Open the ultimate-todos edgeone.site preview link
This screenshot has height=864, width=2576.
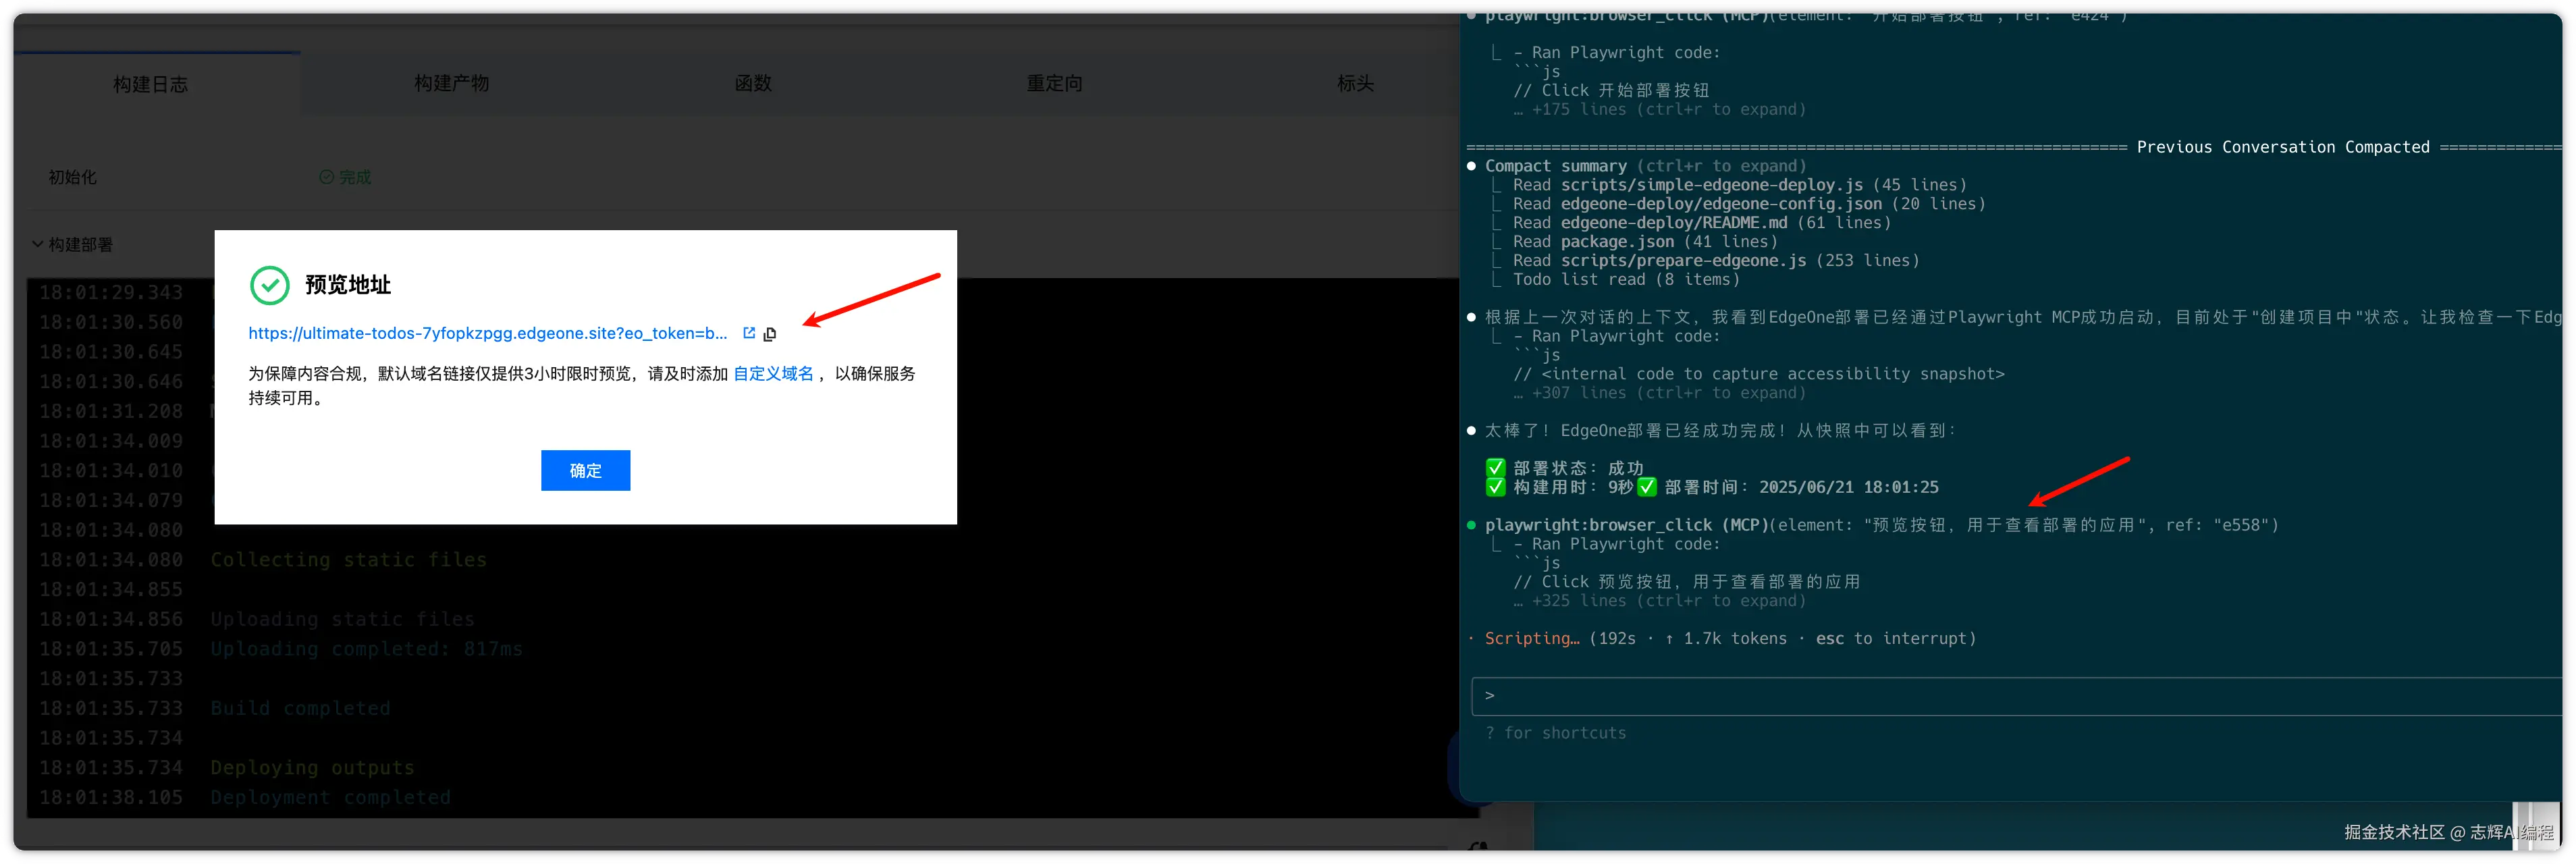pos(487,333)
